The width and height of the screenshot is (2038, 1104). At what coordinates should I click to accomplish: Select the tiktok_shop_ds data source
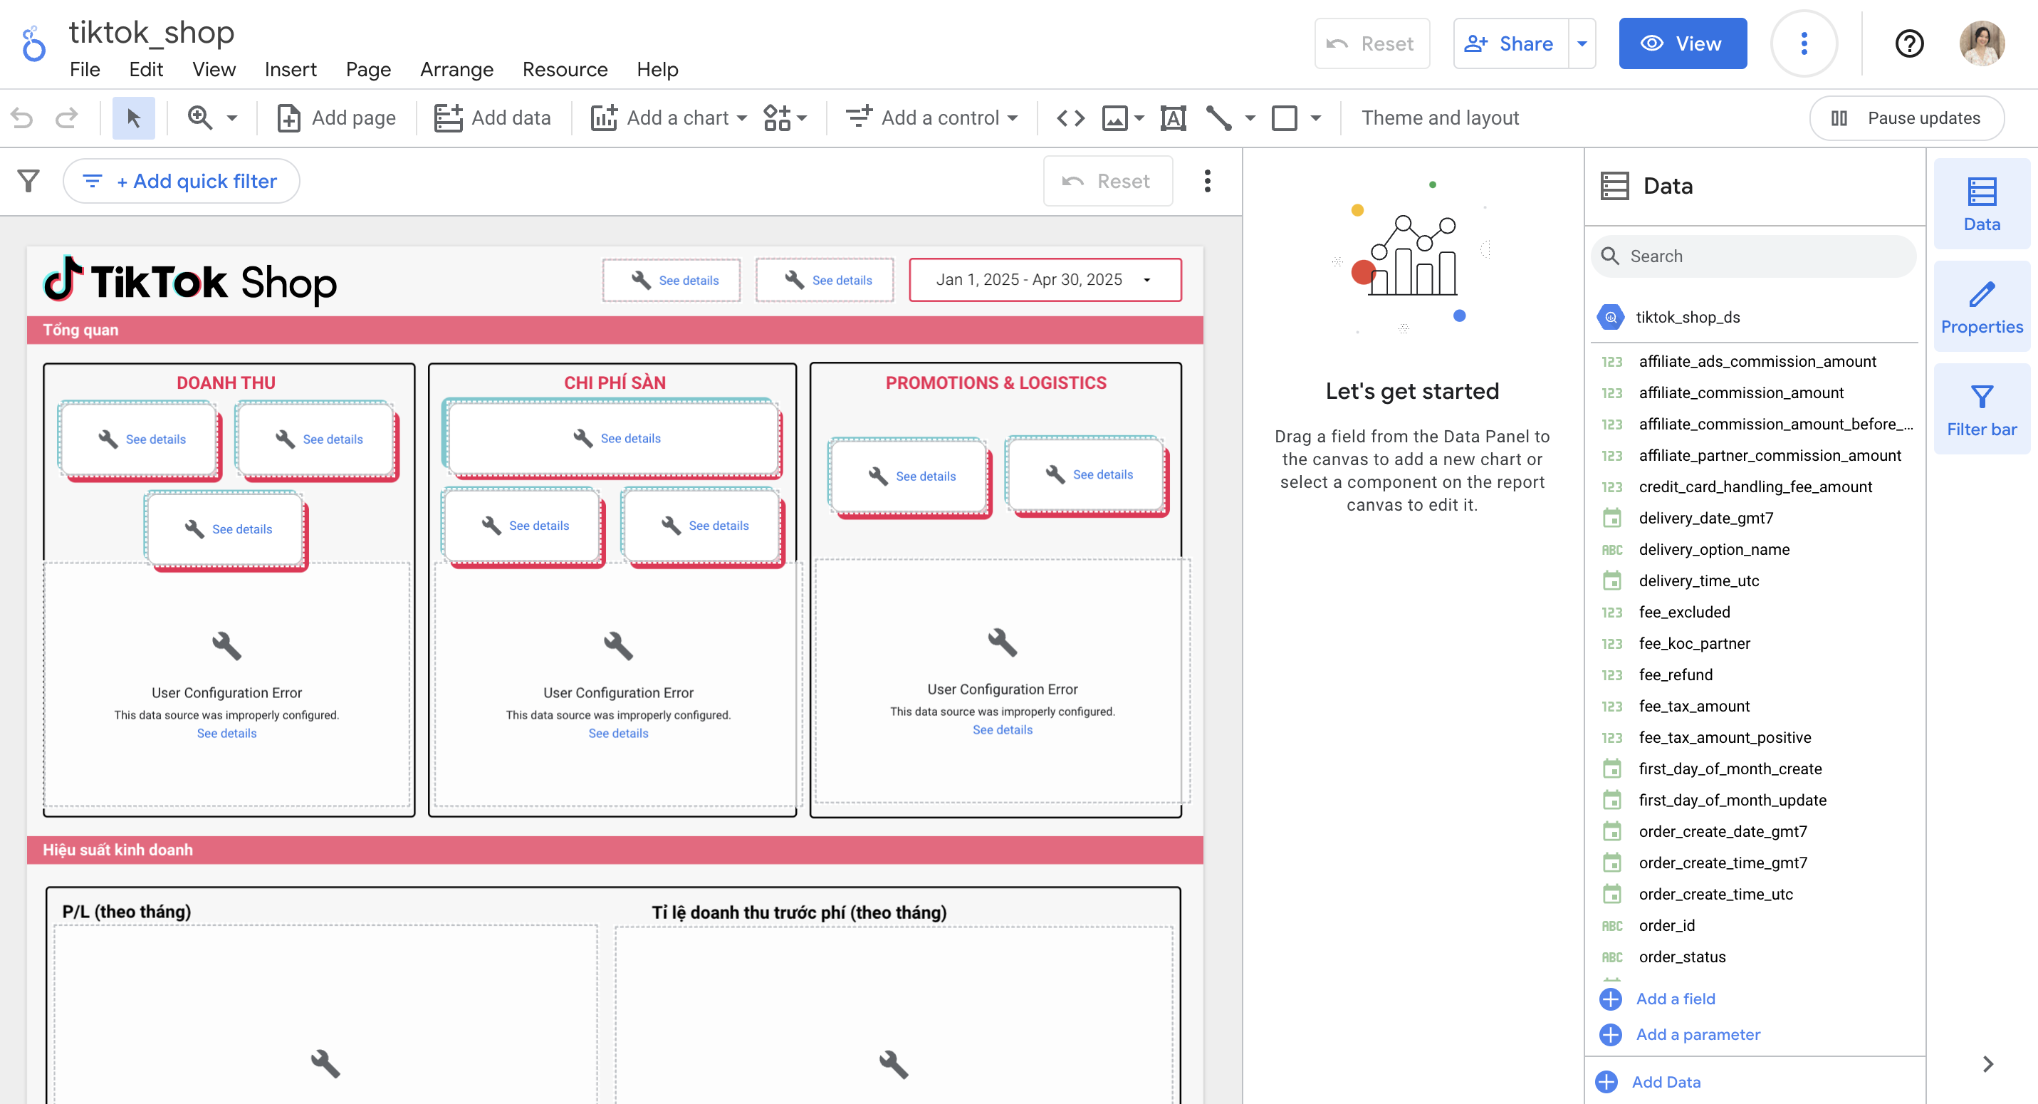[1755, 318]
